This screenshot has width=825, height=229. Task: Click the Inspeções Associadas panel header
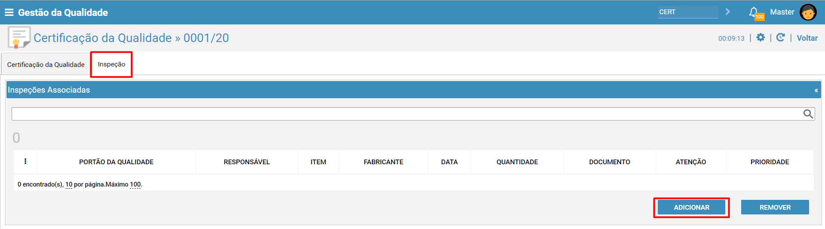pyautogui.click(x=414, y=90)
